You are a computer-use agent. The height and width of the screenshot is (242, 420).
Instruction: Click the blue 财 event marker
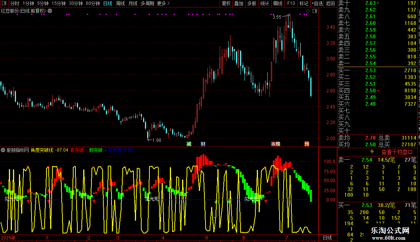click(203, 144)
